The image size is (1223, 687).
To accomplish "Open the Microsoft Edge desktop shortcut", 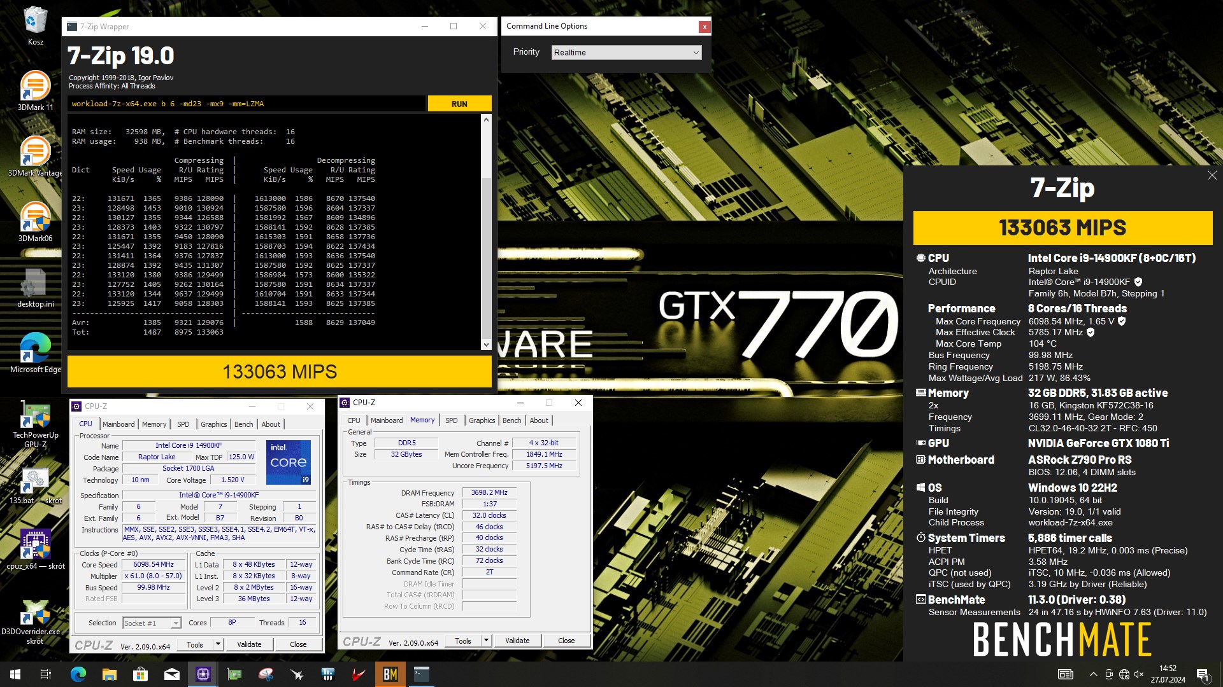I will (35, 353).
